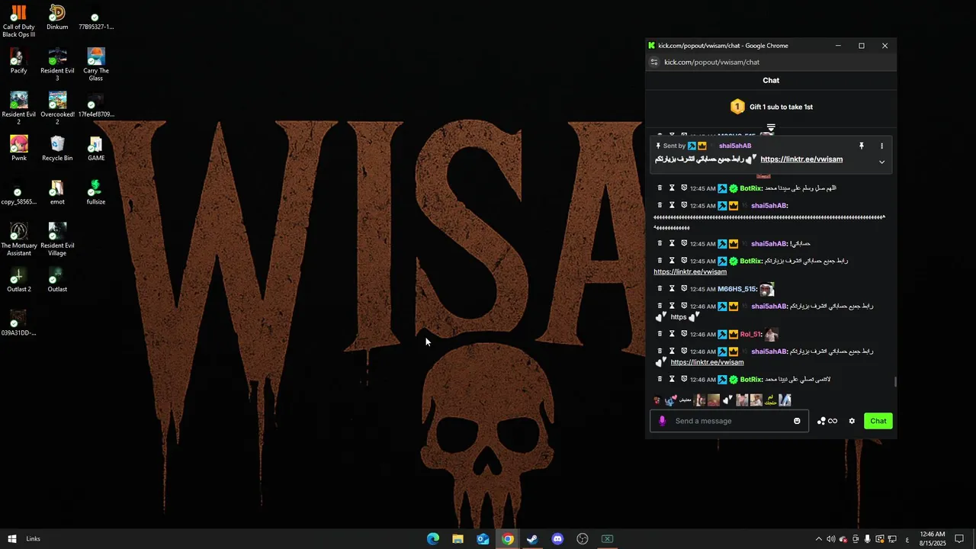
Task: Select the Resident Evil 3 desktop icon
Action: coord(57,64)
